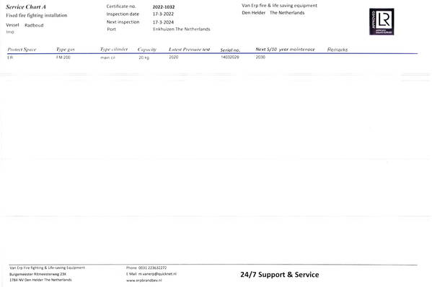Screen dimensions: 432x287
Task: Click the vessel name Radboud
Action: (34, 25)
